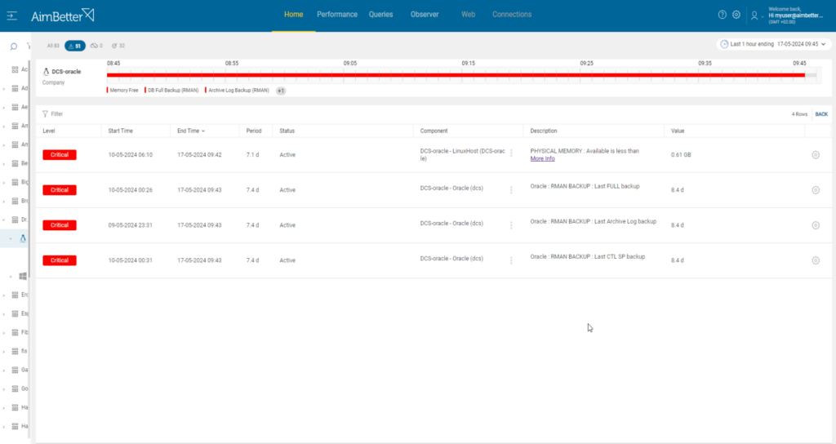Image resolution: width=836 pixels, height=444 pixels.
Task: Open the gear icon on the Last FULL backup row
Action: [x=816, y=189]
